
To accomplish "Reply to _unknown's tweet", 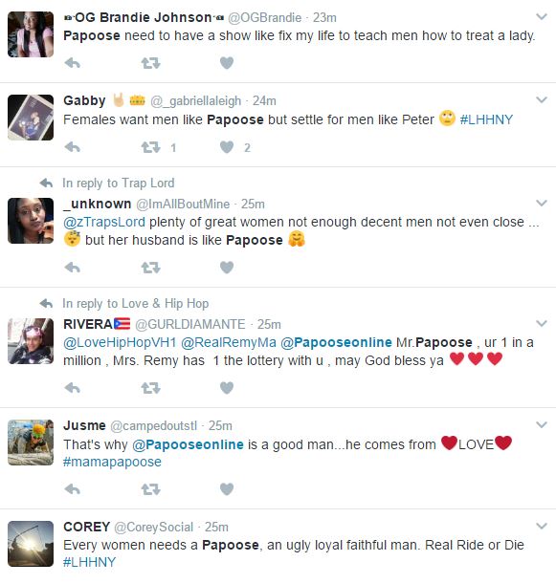I will (72, 268).
